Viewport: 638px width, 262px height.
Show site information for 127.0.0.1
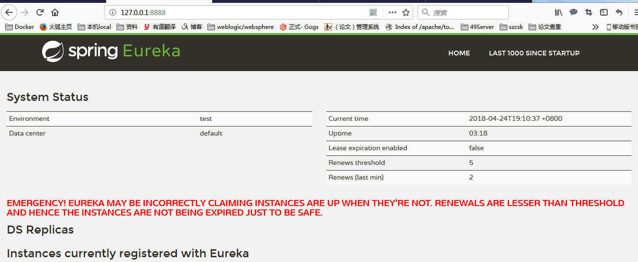point(112,12)
